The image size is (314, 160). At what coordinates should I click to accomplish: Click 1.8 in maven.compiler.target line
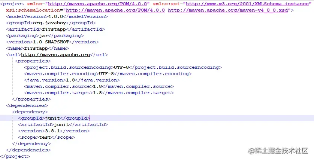pyautogui.click(x=97, y=93)
